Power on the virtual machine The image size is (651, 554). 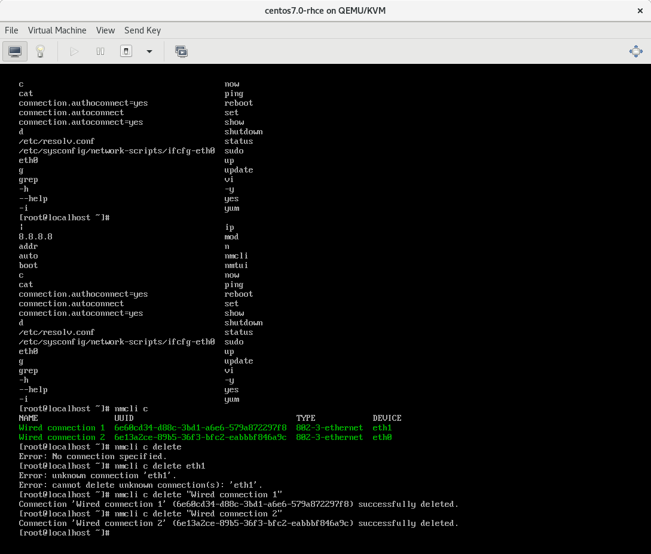74,51
